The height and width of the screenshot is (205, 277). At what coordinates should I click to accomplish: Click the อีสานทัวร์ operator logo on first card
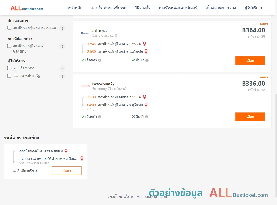point(85,33)
